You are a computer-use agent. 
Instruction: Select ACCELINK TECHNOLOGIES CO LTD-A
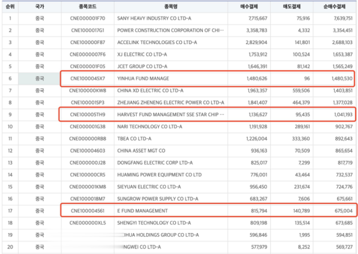click(157, 42)
